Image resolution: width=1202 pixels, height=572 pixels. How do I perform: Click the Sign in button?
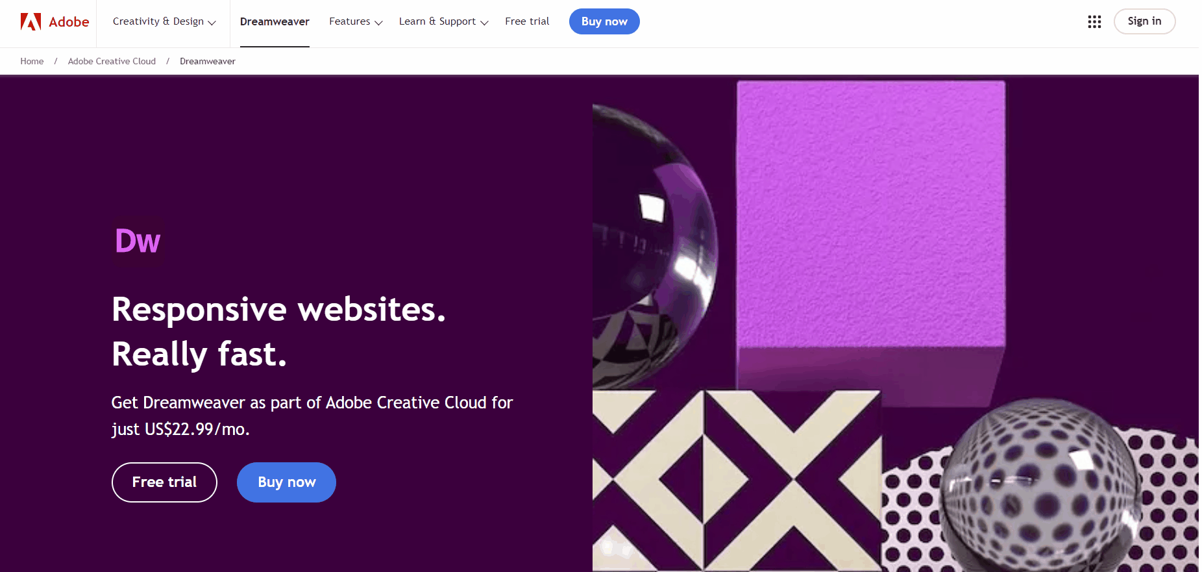click(1144, 21)
